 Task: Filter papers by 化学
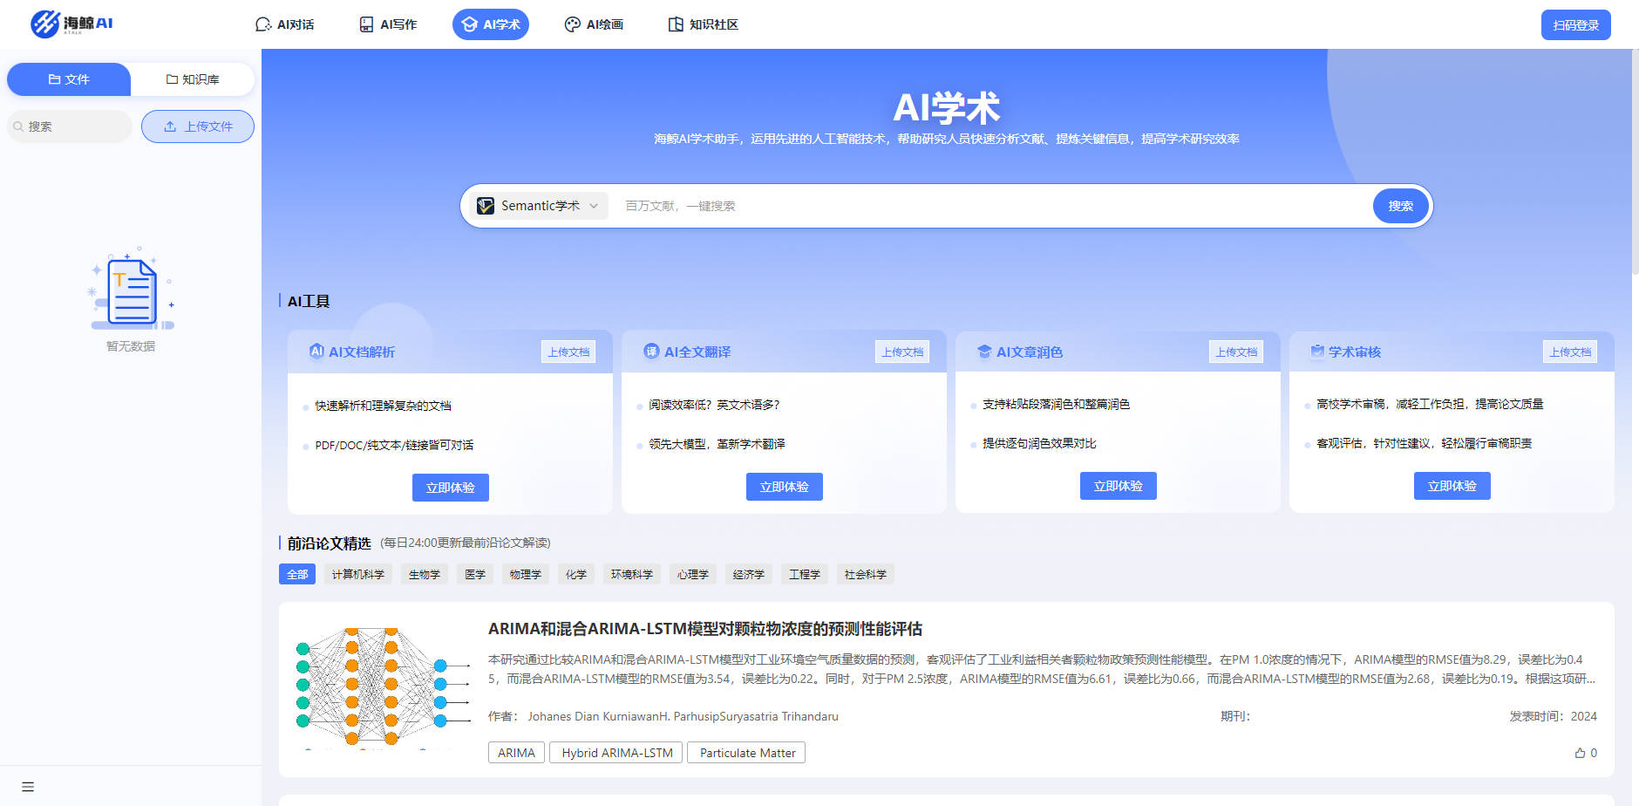pyautogui.click(x=576, y=574)
